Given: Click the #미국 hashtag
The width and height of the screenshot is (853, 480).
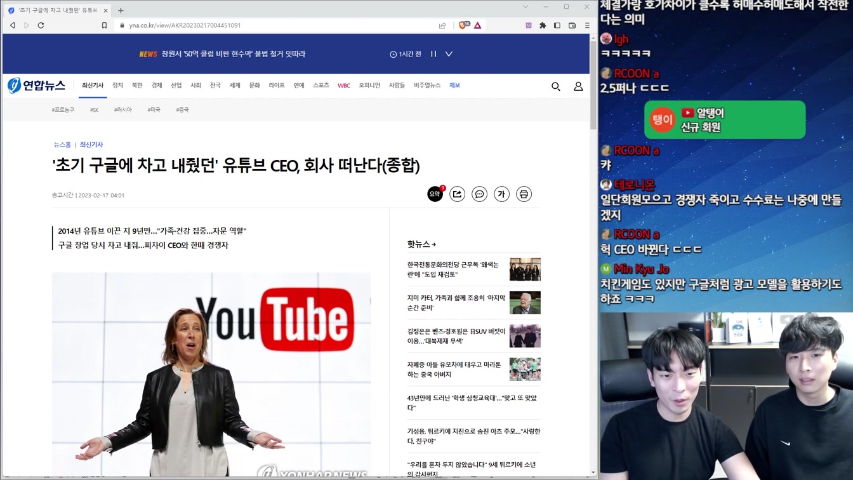Looking at the screenshot, I should coord(154,110).
